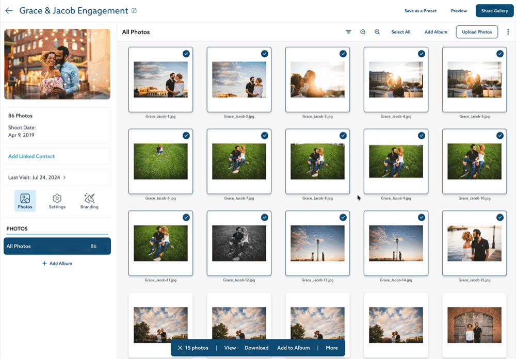This screenshot has height=359, width=516.
Task: Open Add to Album in the bottom selection bar
Action: point(293,348)
